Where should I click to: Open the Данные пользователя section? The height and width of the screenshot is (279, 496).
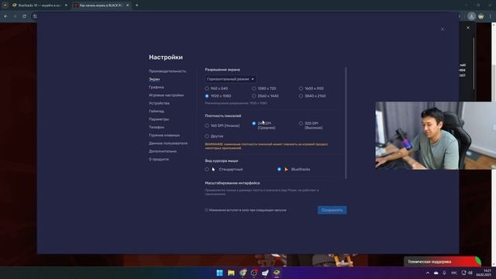[168, 143]
